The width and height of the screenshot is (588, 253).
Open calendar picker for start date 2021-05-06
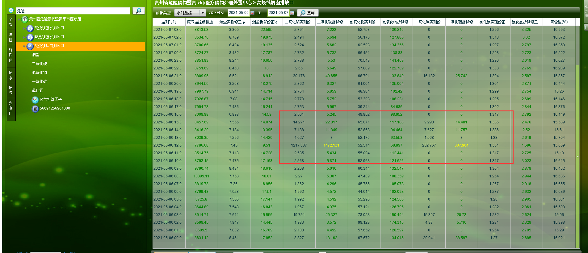point(252,13)
